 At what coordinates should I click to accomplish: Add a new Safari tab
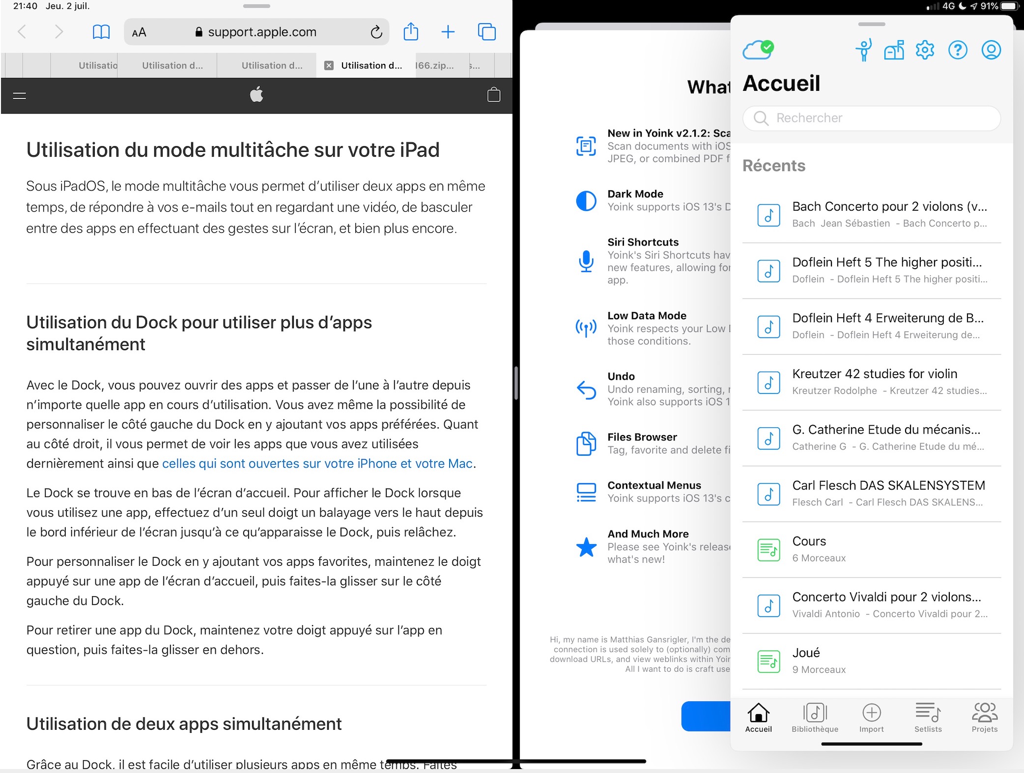(x=448, y=32)
